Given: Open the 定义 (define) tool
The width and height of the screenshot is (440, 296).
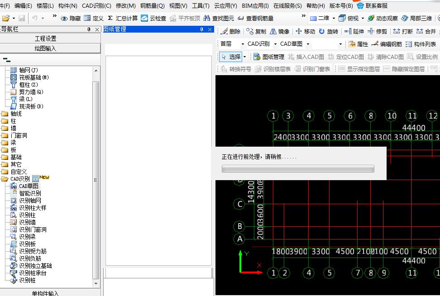Looking at the screenshot, I should 94,18.
